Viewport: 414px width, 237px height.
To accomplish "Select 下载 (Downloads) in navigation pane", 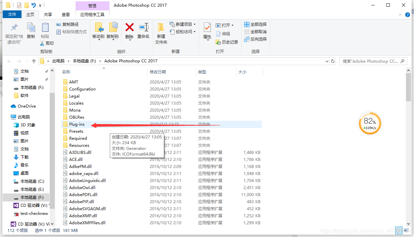I will [24, 157].
